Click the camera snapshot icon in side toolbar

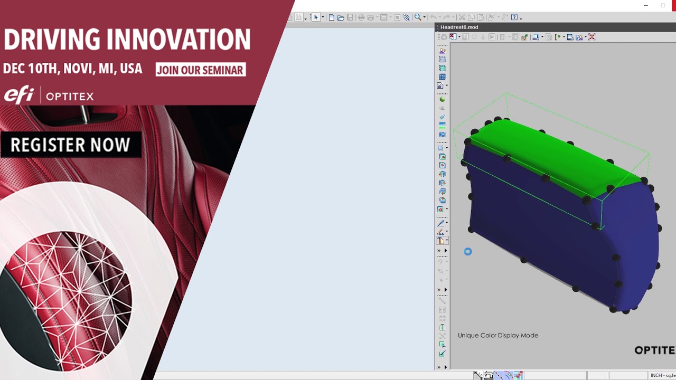click(x=443, y=134)
